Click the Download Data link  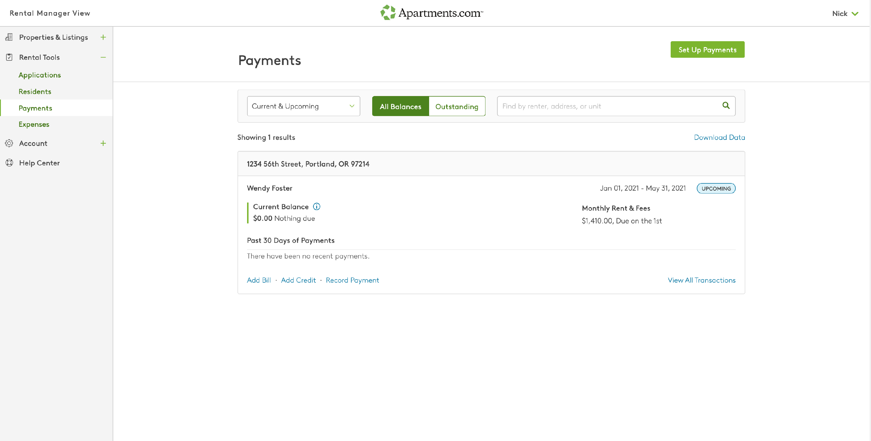click(x=719, y=137)
